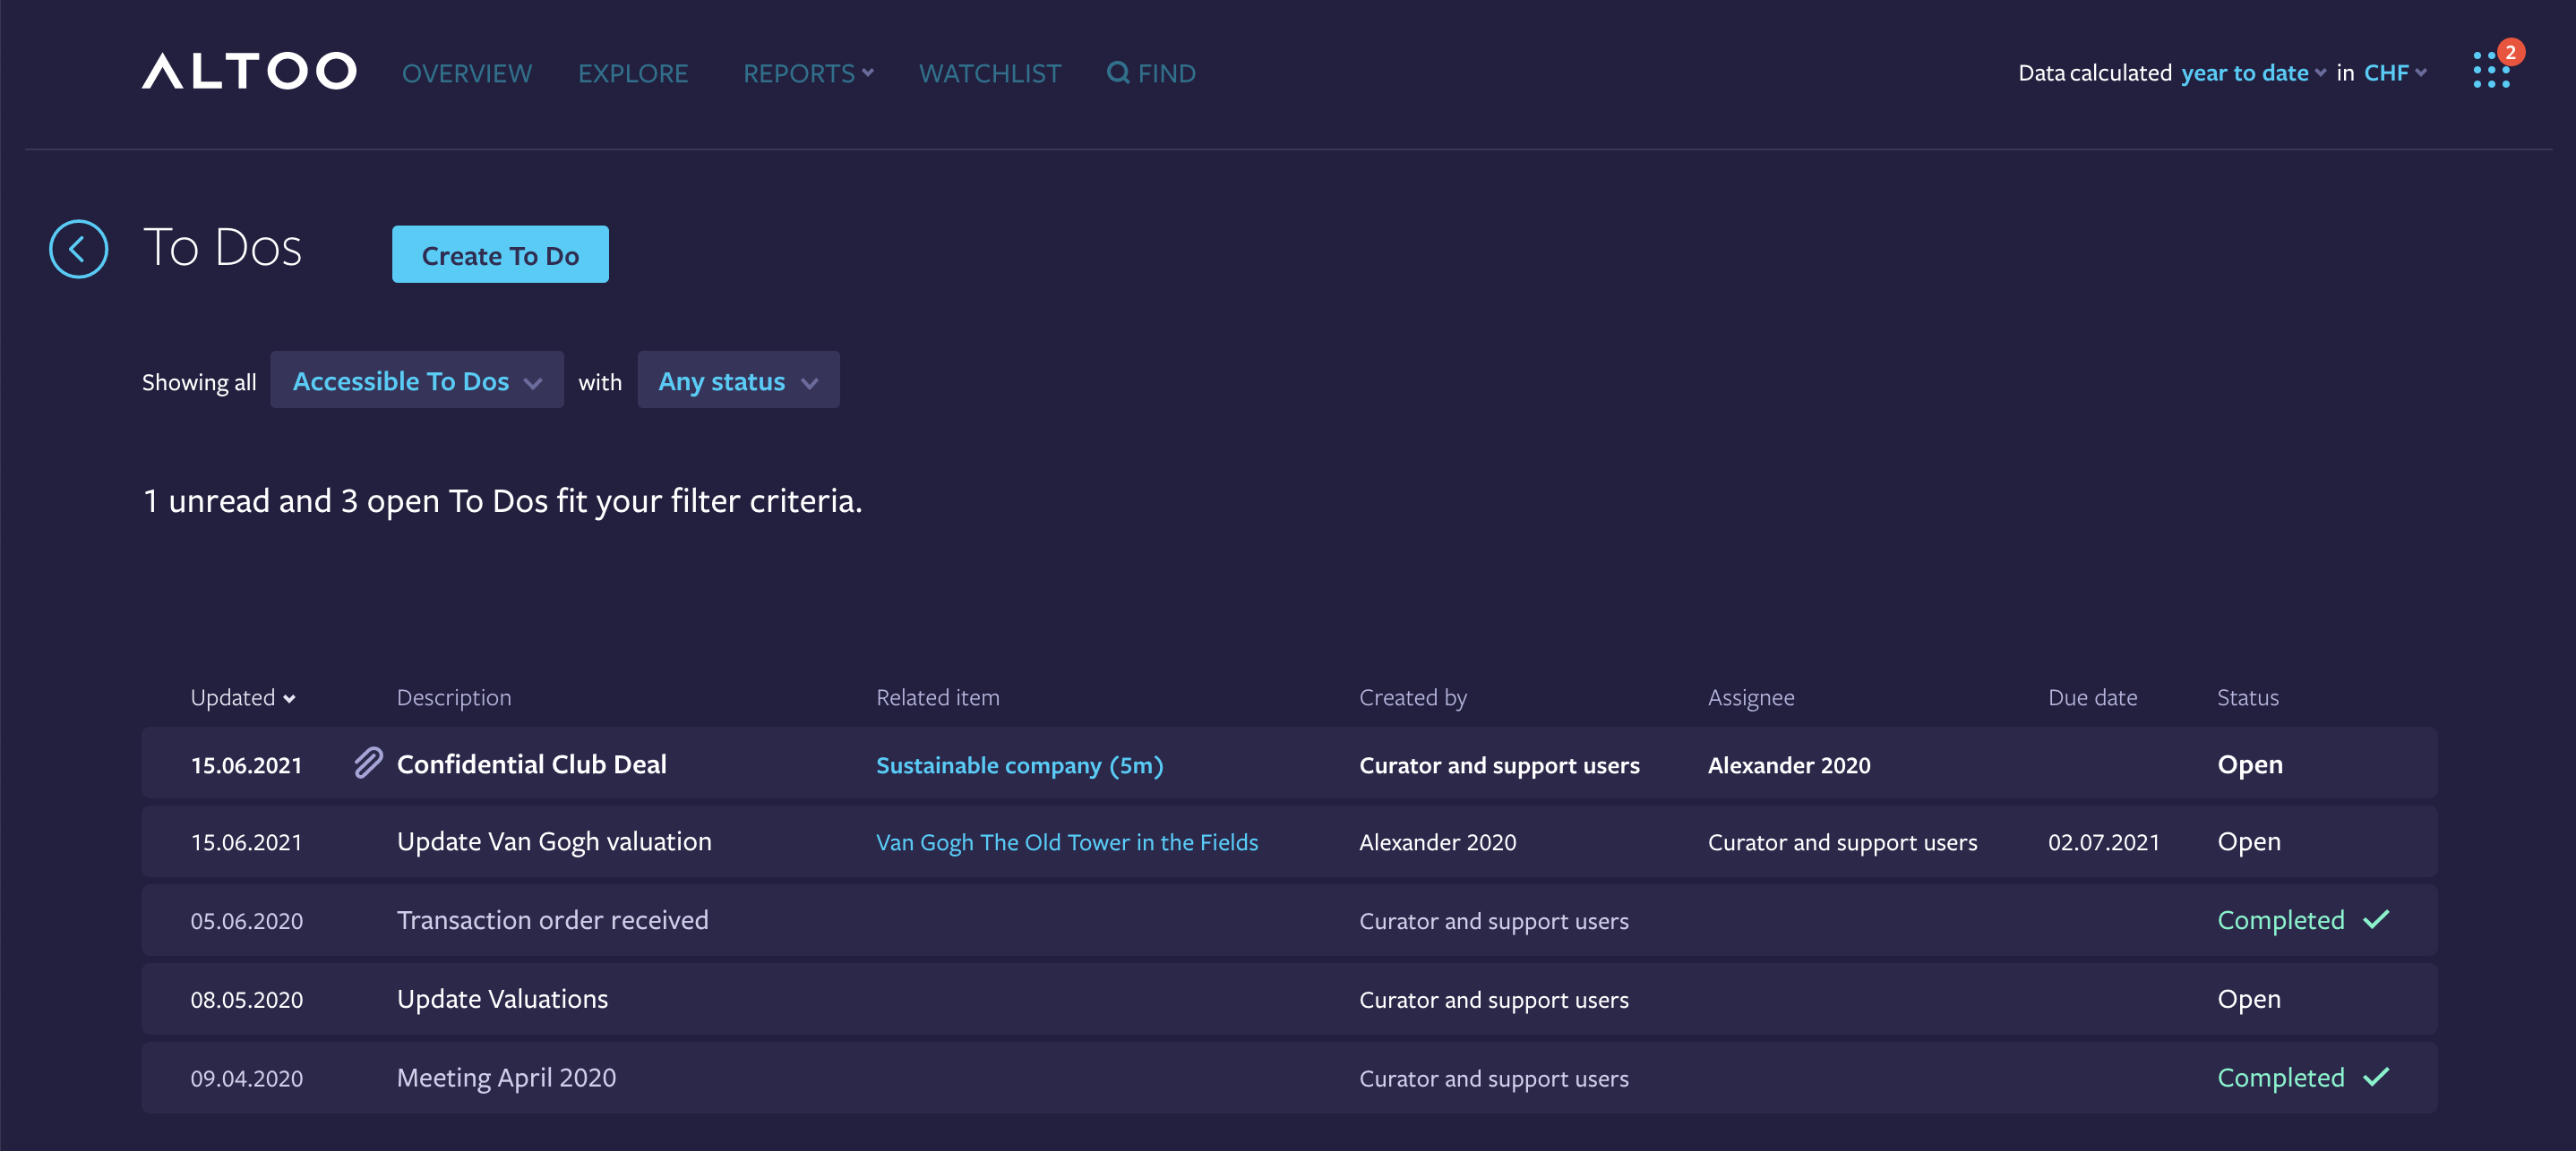
Task: Click the Altoo logo
Action: pyautogui.click(x=249, y=70)
